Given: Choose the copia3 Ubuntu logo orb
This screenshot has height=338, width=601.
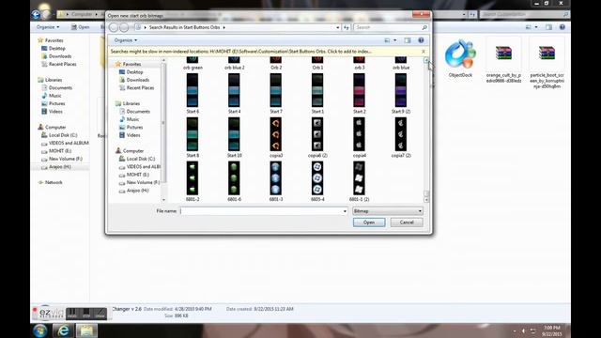Looking at the screenshot, I should tap(275, 134).
